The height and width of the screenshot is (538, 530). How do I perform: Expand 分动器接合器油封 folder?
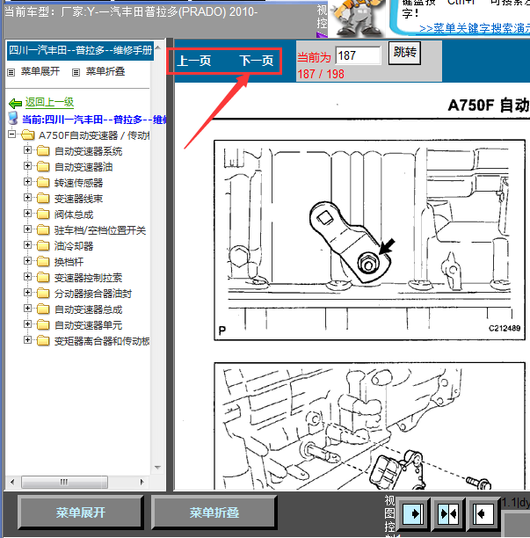click(28, 292)
